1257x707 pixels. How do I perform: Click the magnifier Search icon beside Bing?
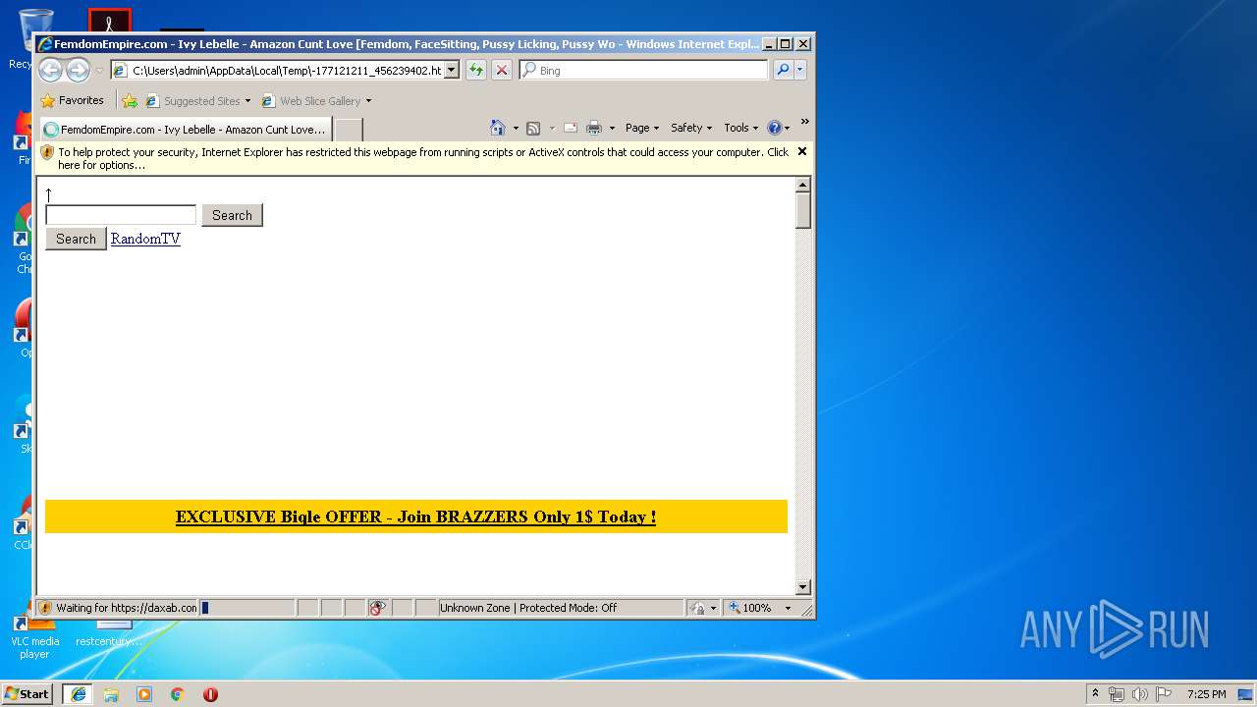point(783,70)
